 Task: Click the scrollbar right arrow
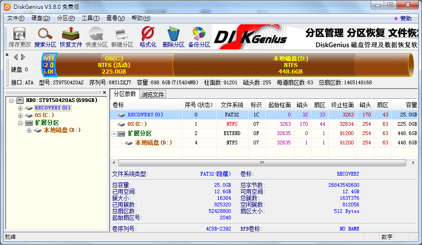pyautogui.click(x=414, y=163)
